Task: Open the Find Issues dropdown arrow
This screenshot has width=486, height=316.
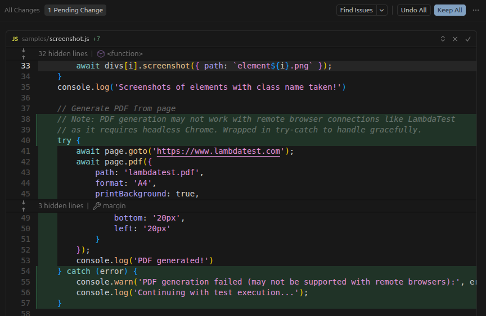Action: click(382, 10)
